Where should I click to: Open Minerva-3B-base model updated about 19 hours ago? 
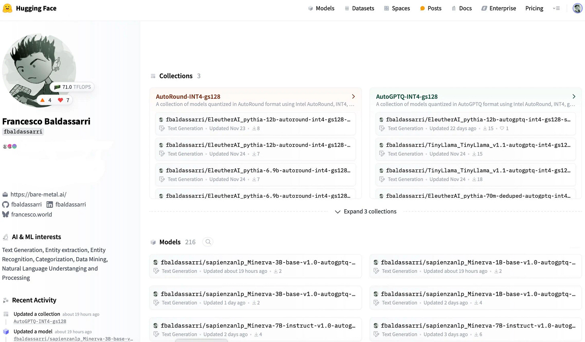click(x=256, y=266)
